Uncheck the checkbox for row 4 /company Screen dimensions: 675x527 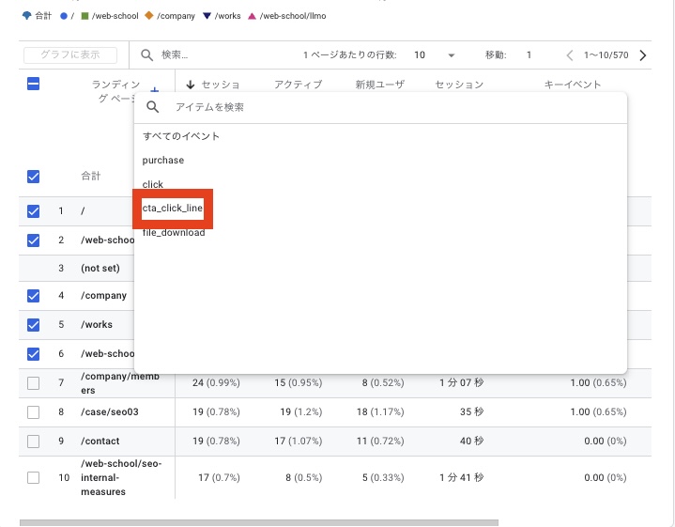[x=33, y=296]
